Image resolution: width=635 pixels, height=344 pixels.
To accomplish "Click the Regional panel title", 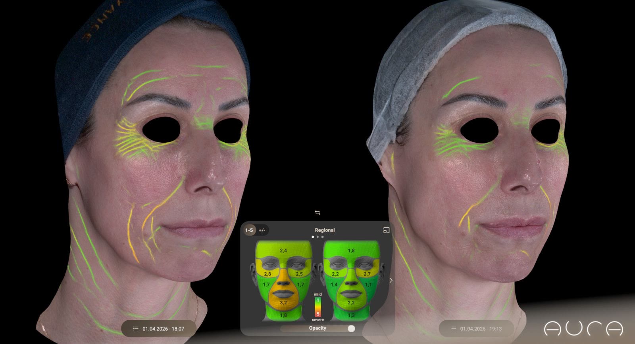I will pyautogui.click(x=325, y=230).
